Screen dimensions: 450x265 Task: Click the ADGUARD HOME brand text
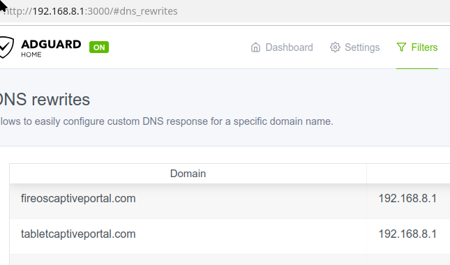pos(51,48)
